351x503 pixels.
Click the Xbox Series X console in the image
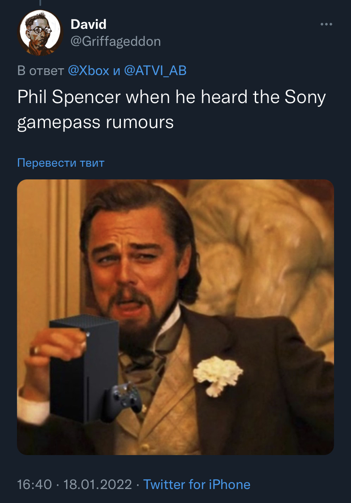click(x=84, y=368)
